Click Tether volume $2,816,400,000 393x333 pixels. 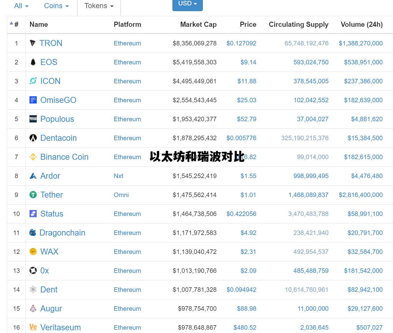click(361, 195)
